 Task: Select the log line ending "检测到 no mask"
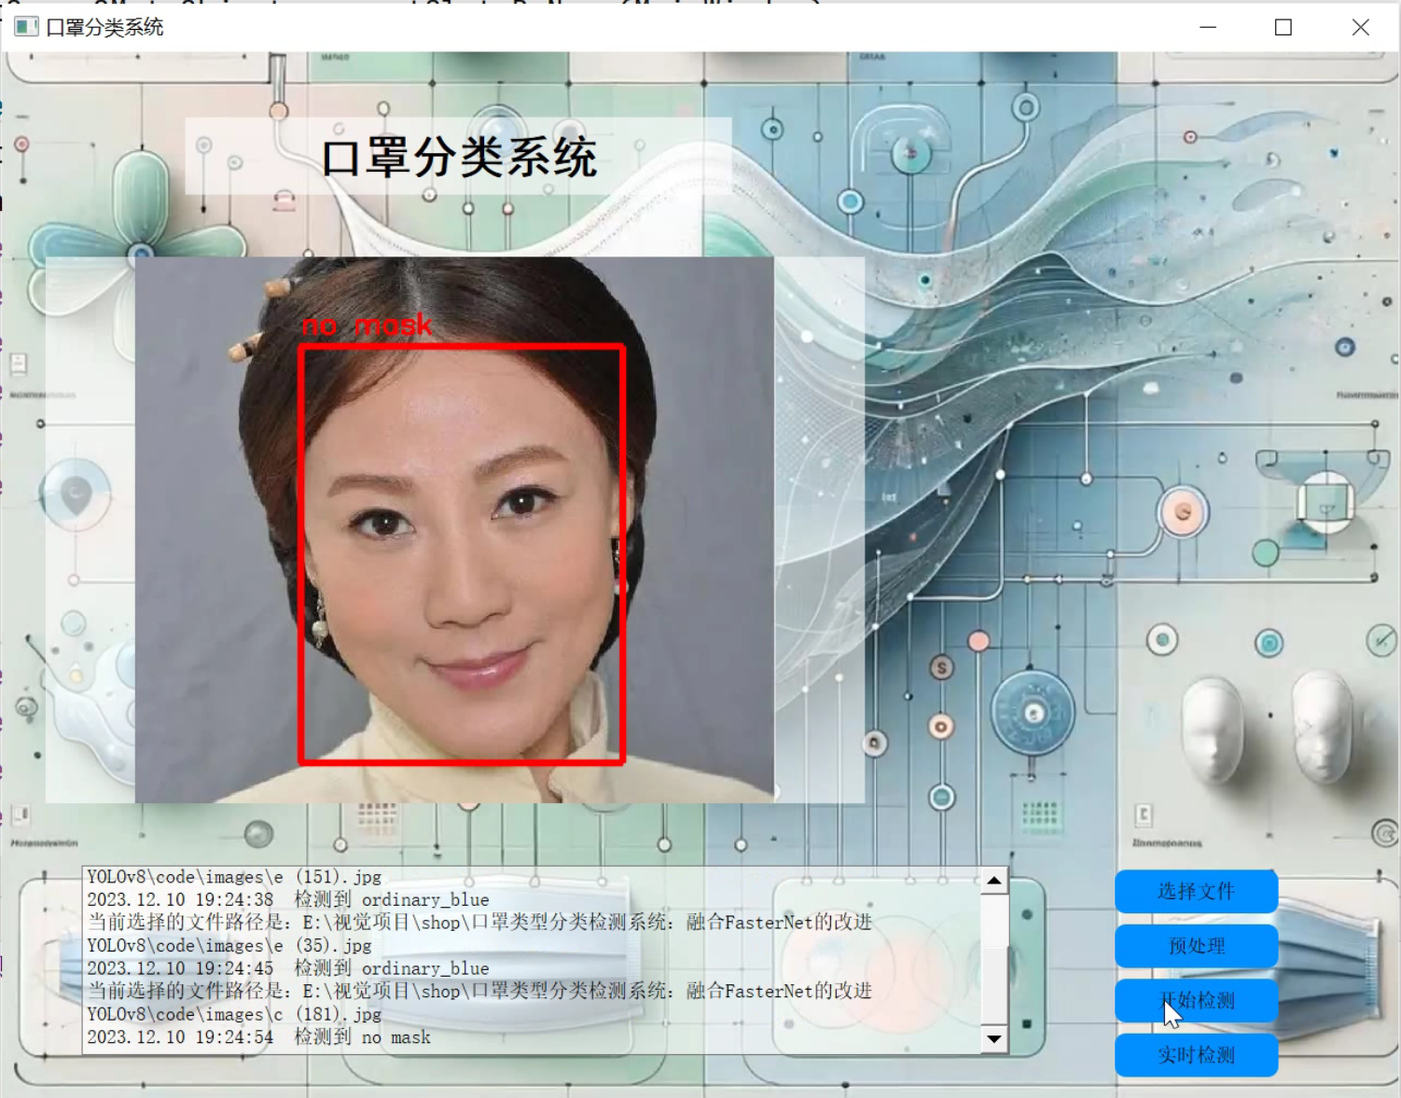(259, 1037)
